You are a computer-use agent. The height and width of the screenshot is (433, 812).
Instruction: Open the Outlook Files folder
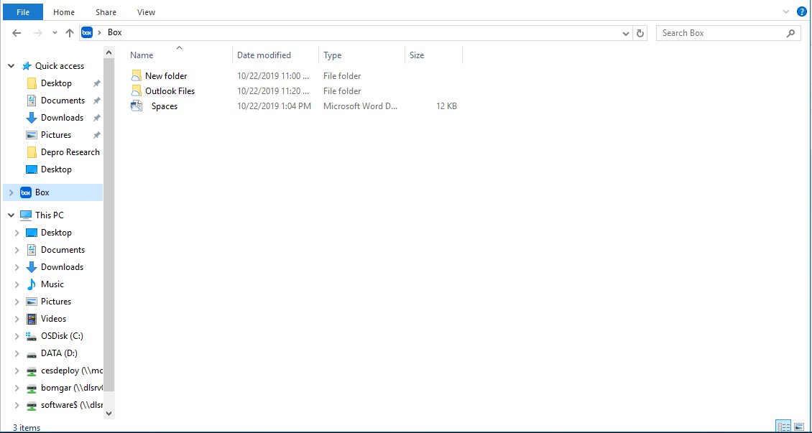(x=170, y=91)
